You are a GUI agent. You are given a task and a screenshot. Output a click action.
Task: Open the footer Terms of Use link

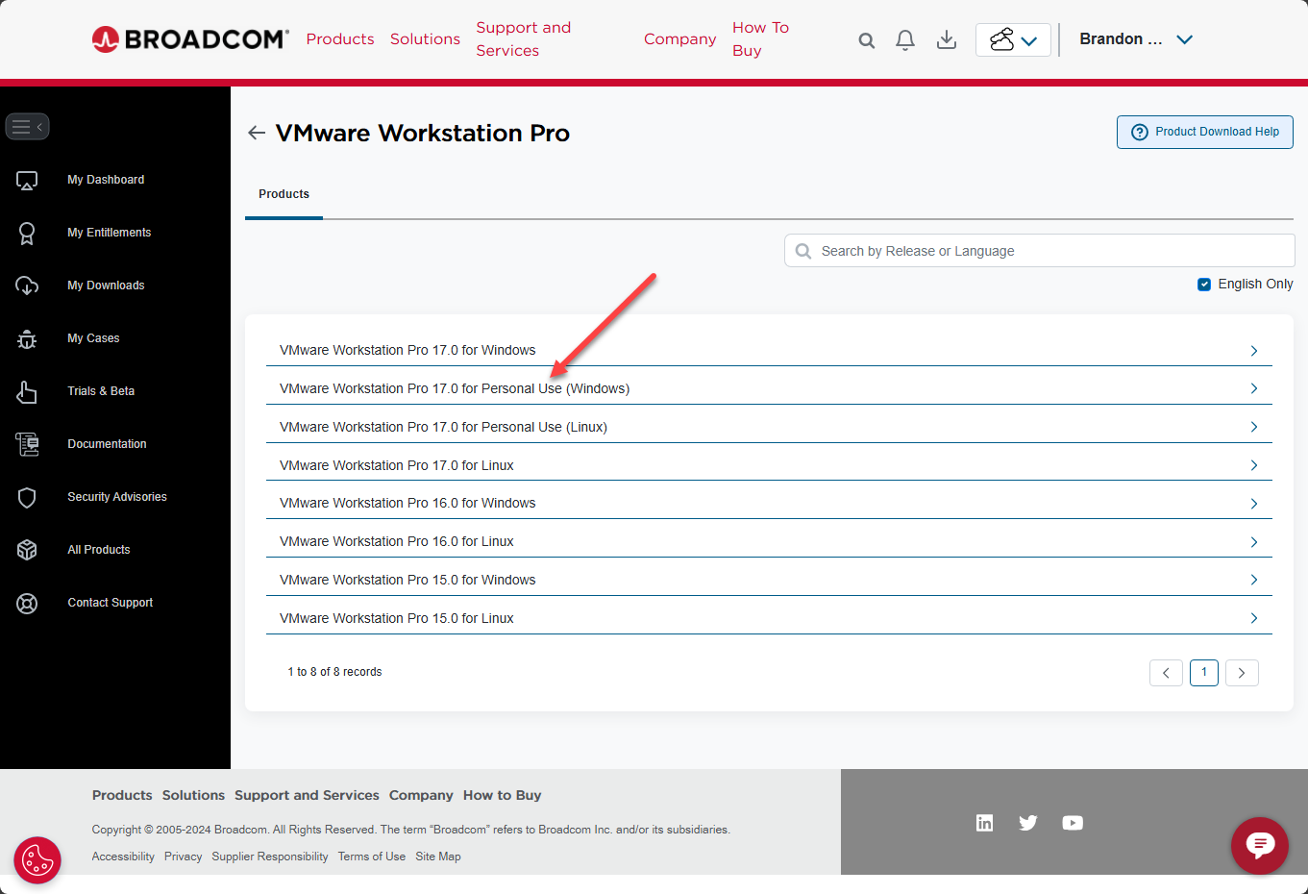(372, 857)
